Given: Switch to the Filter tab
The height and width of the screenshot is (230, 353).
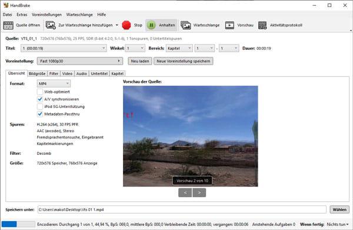Looking at the screenshot, I should [54, 73].
